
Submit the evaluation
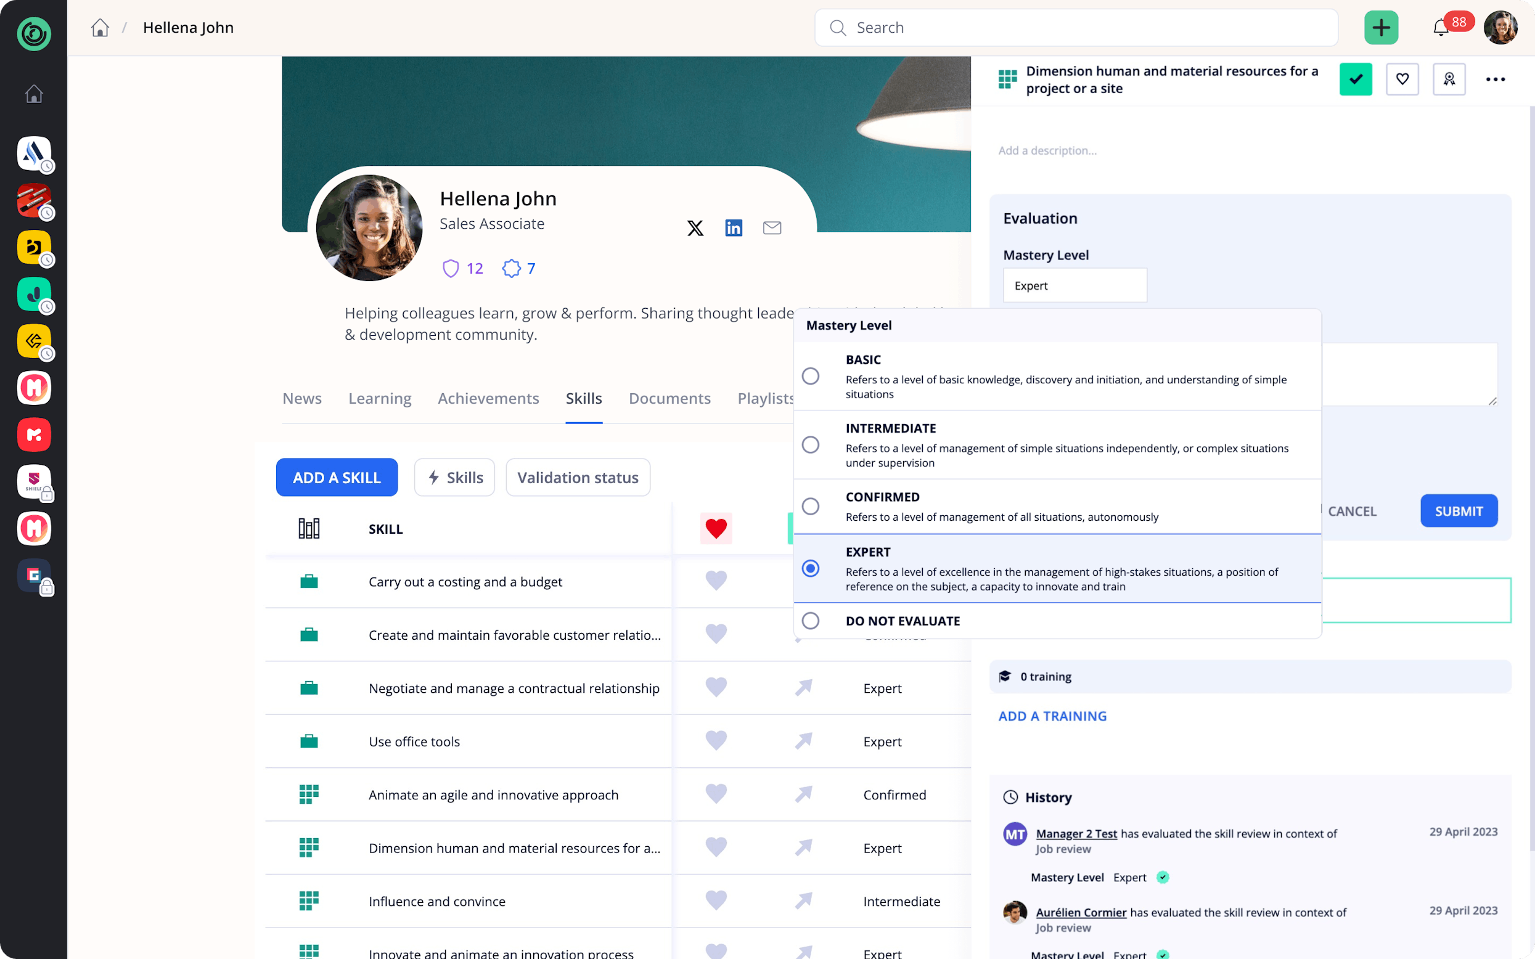coord(1459,510)
